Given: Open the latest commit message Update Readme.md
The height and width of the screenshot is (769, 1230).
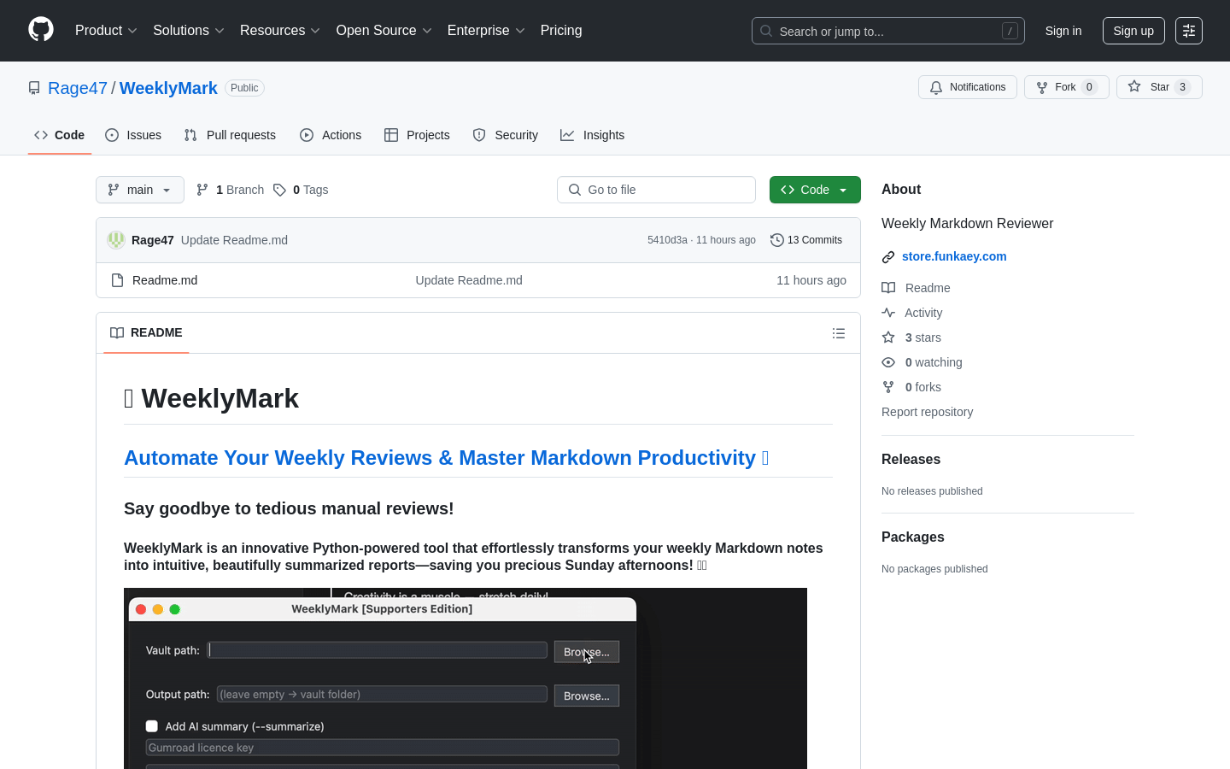Looking at the screenshot, I should (x=234, y=240).
